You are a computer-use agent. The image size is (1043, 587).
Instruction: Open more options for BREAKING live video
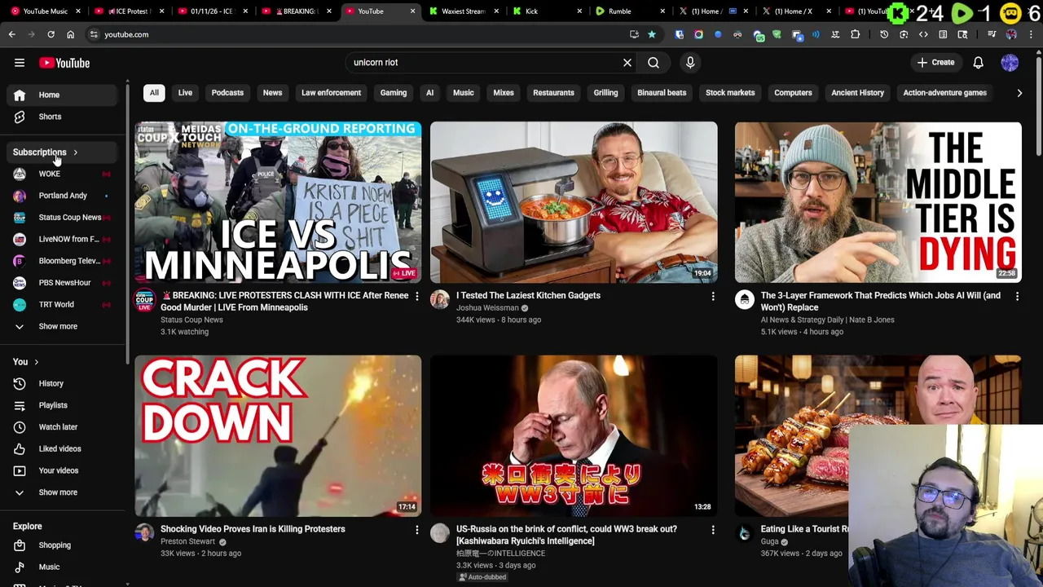click(x=416, y=297)
